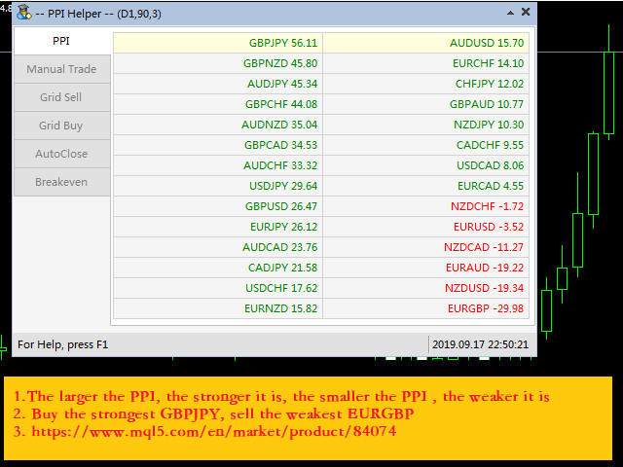This screenshot has width=623, height=467.
Task: Select the EURNZD 15.82 cell
Action: click(x=218, y=309)
